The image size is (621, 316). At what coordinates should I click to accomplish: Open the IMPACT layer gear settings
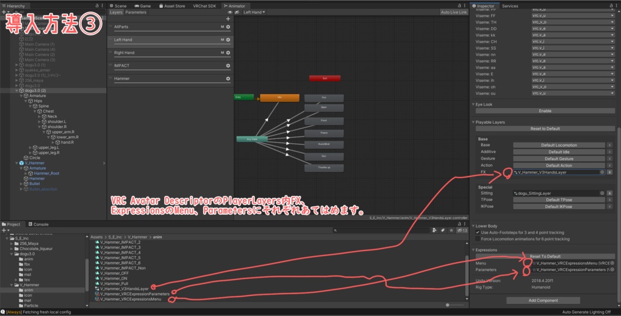(228, 66)
